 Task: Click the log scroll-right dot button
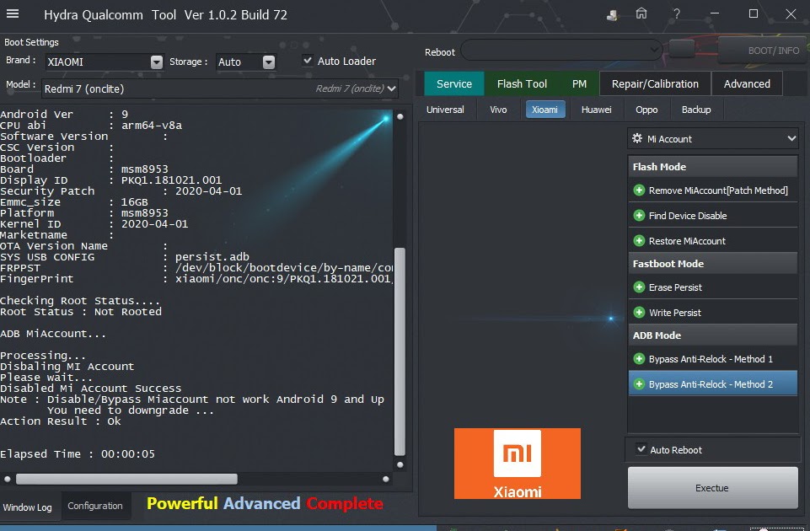(385, 479)
